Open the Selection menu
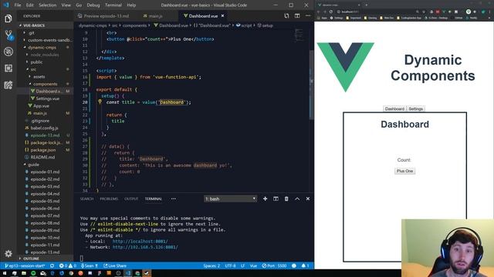The image size is (494, 277). pyautogui.click(x=47, y=5)
